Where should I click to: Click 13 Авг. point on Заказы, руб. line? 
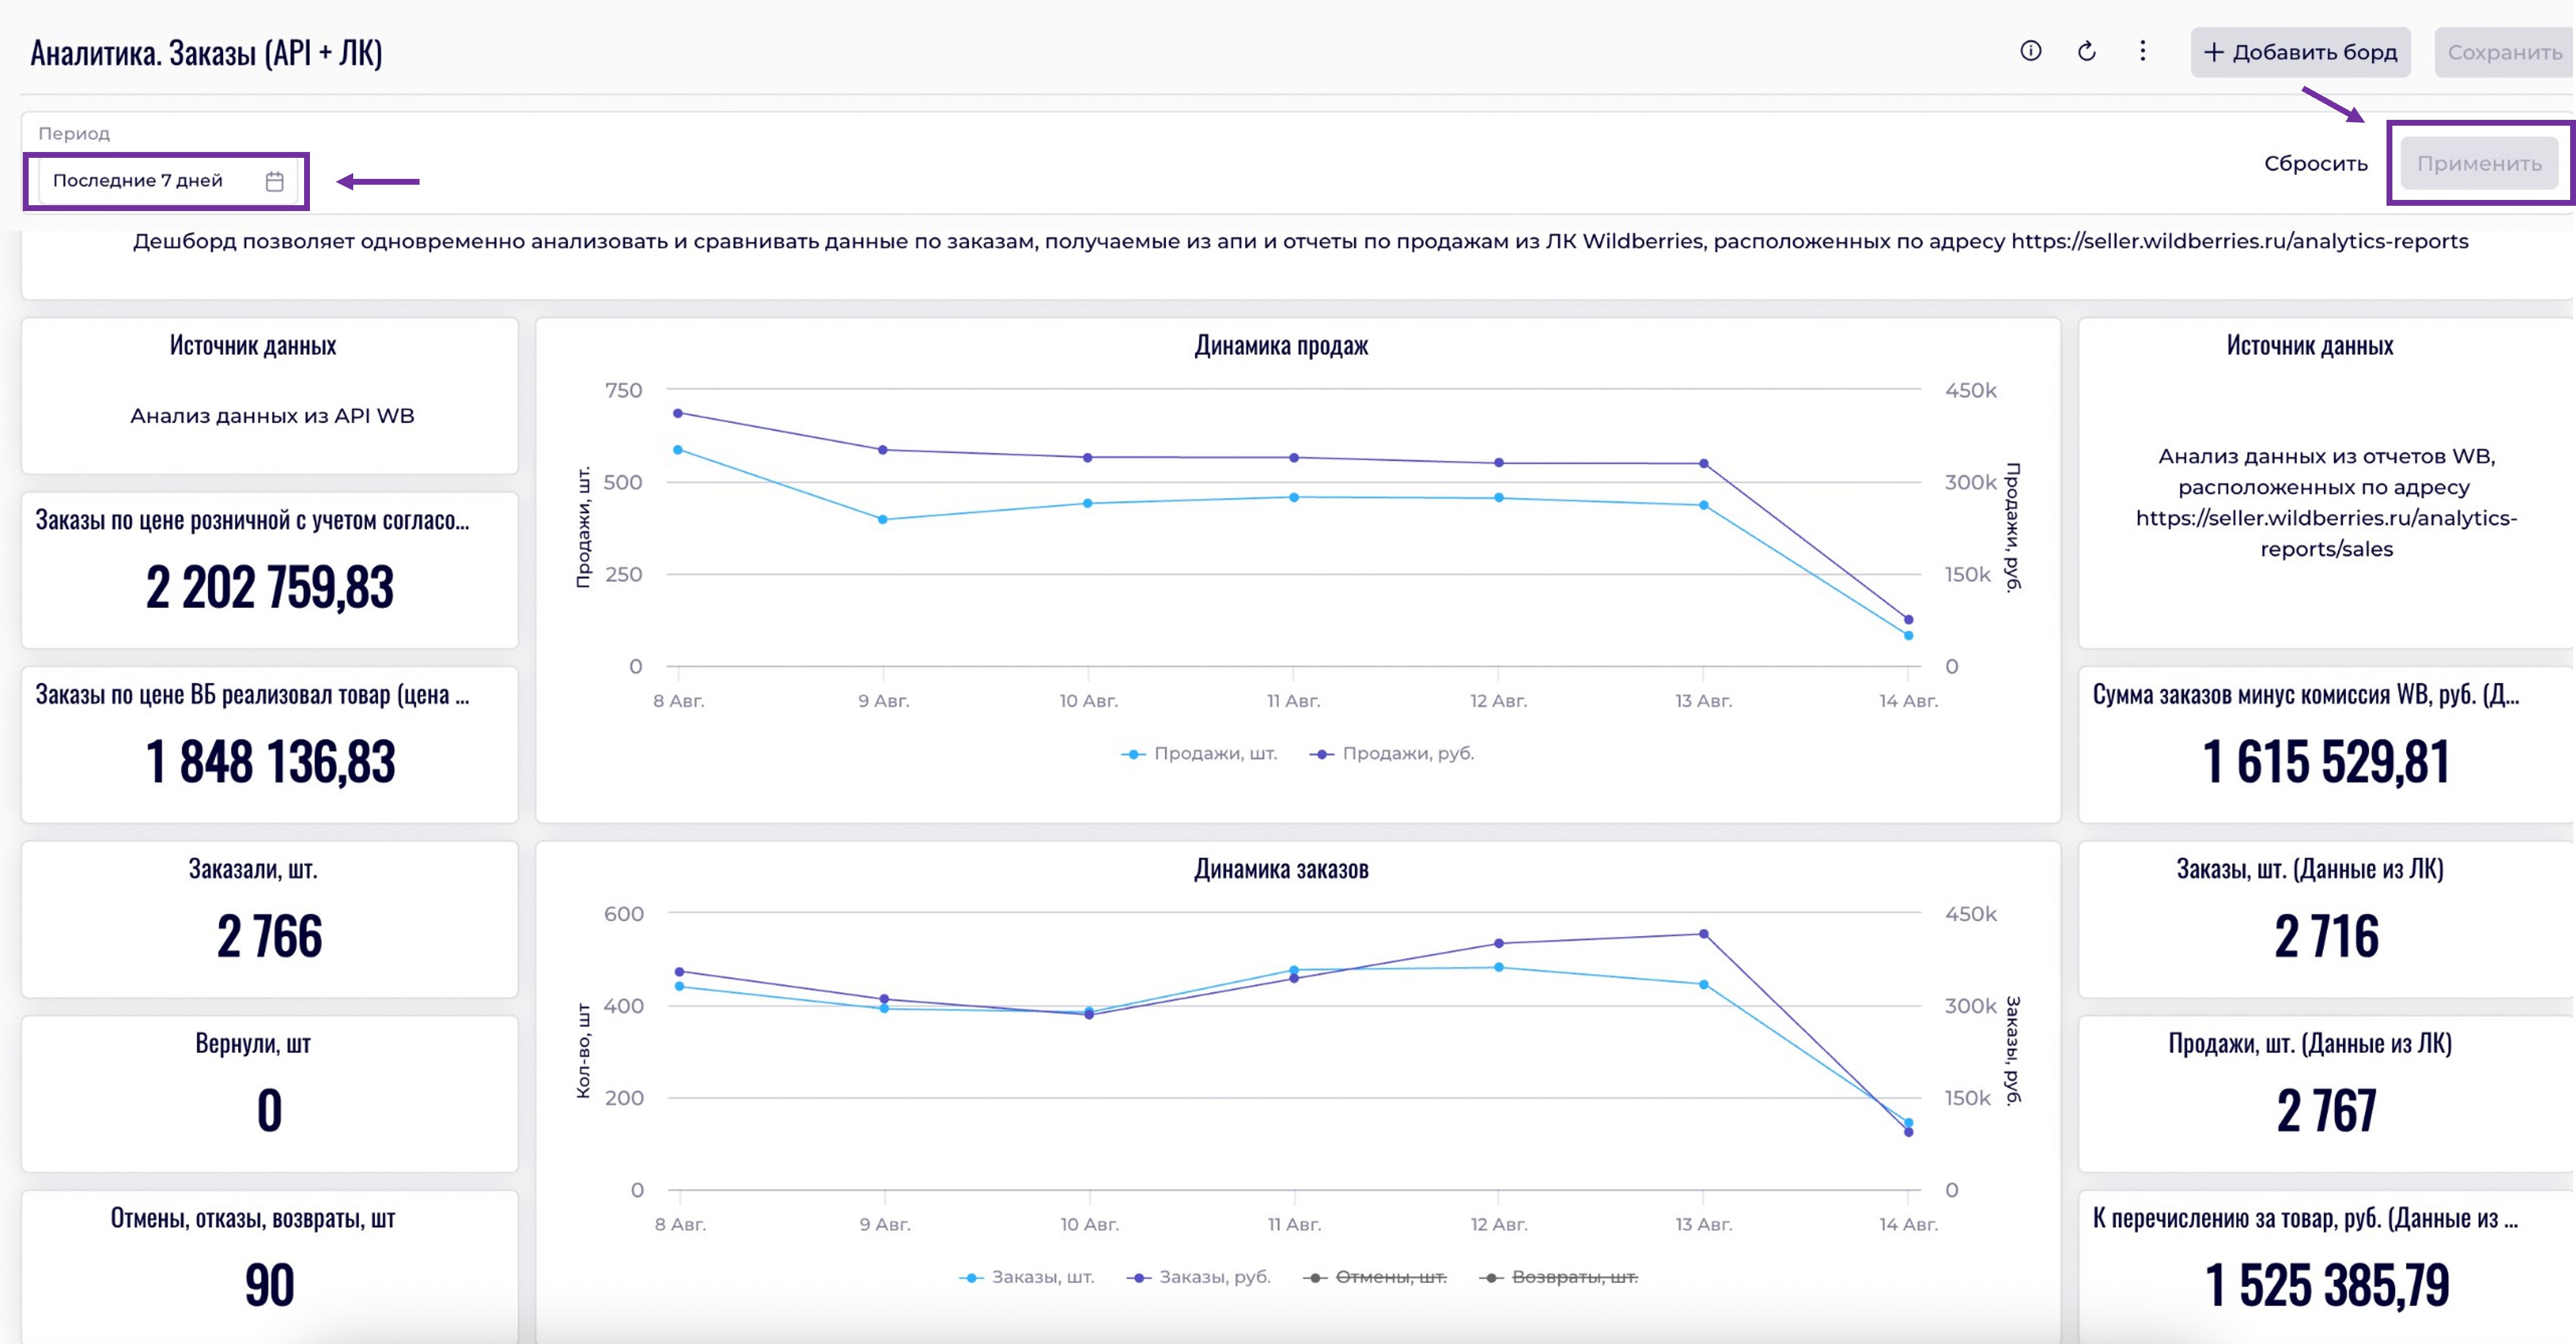(1704, 934)
